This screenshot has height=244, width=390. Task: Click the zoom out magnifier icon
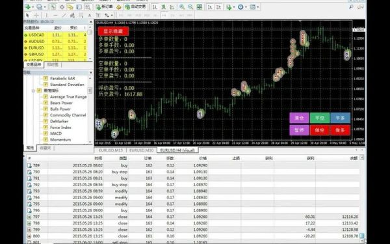pyautogui.click(x=190, y=7)
